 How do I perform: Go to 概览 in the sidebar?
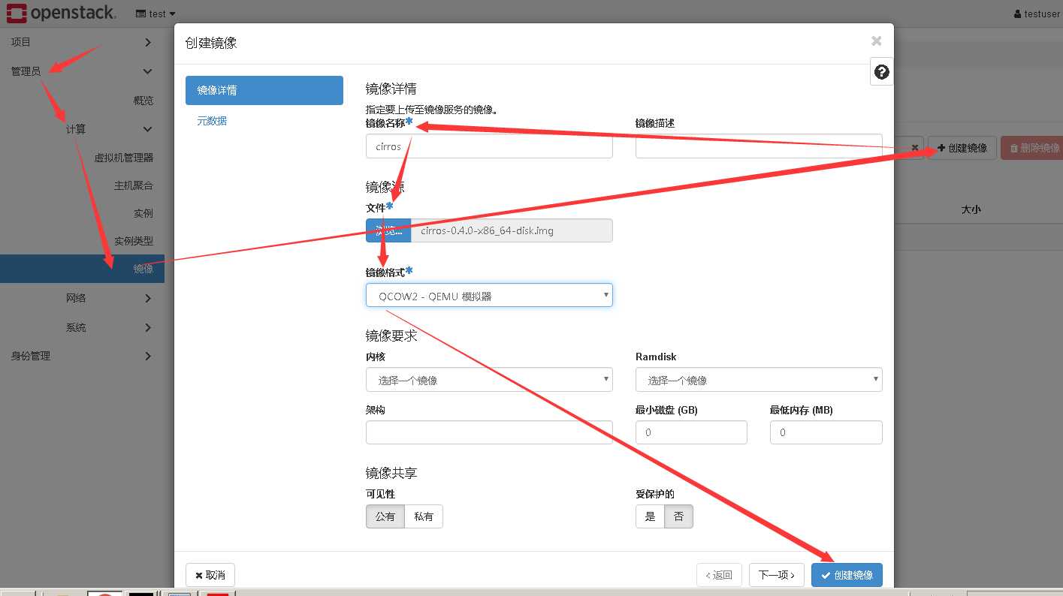click(x=143, y=101)
